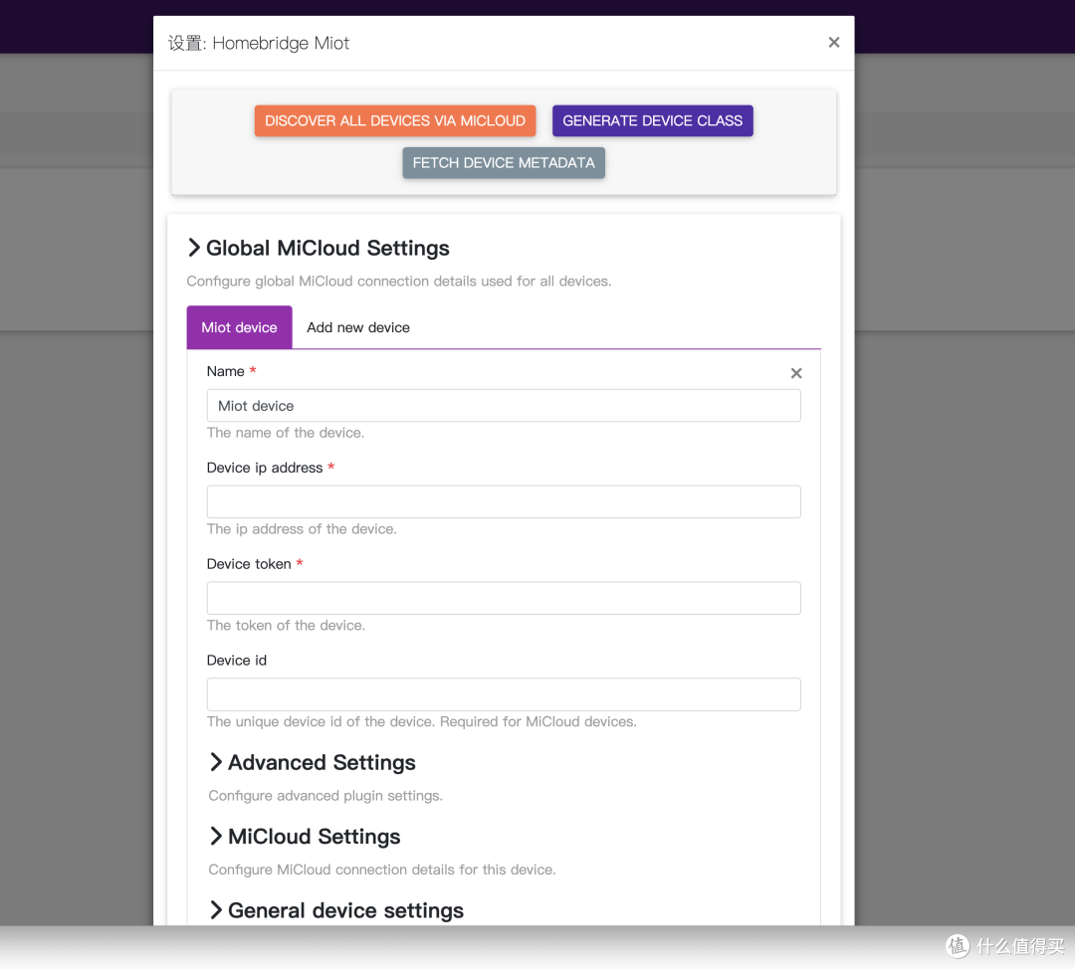Click the empty Device id input field
Image resolution: width=1075 pixels, height=969 pixels.
point(503,694)
